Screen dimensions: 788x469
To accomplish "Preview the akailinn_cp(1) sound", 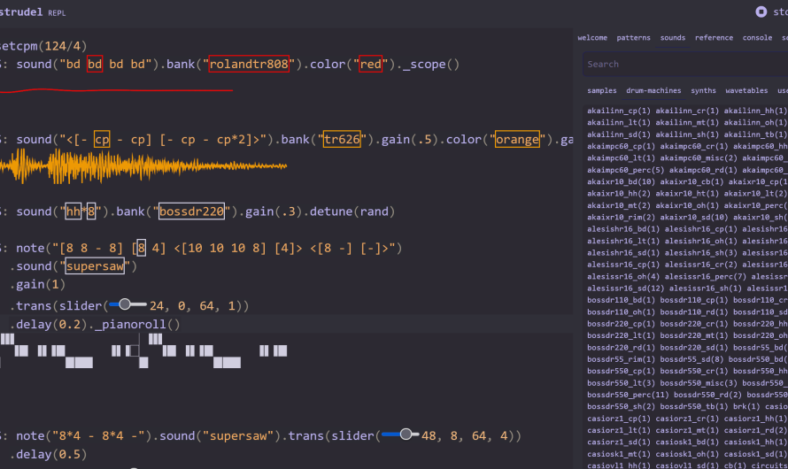I will coord(618,111).
